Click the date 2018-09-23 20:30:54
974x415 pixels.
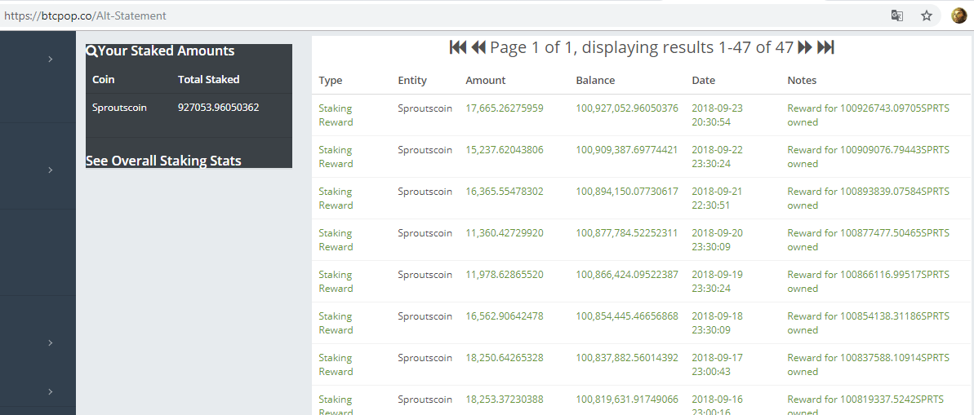click(x=718, y=115)
